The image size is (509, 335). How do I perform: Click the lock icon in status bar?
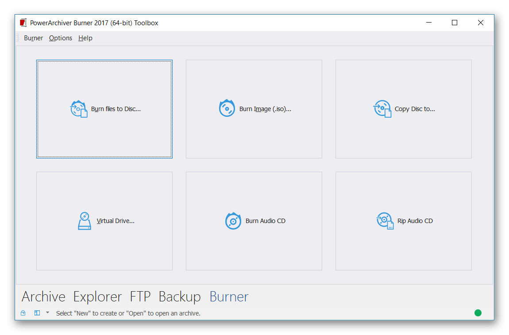23,313
